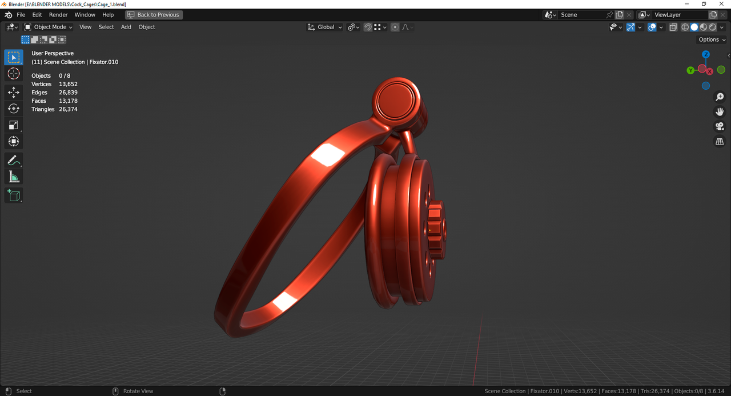Toggle X-ray view button

673,27
